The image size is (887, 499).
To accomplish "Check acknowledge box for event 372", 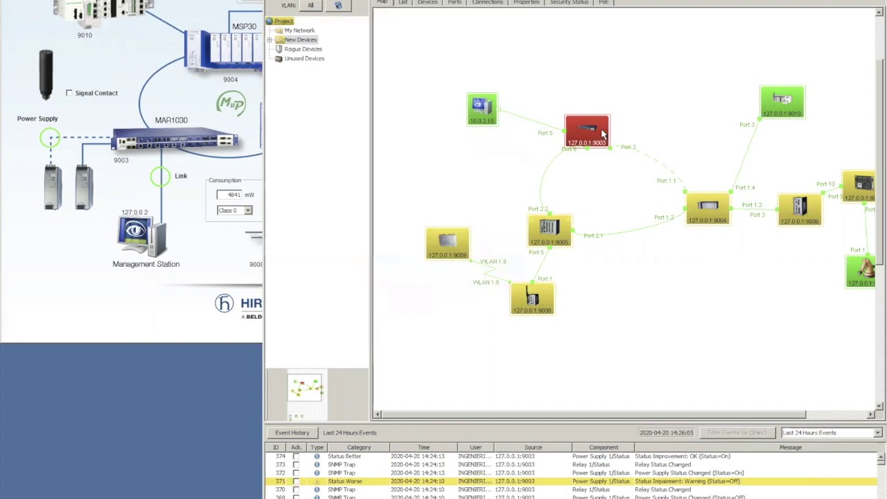I will coord(296,473).
